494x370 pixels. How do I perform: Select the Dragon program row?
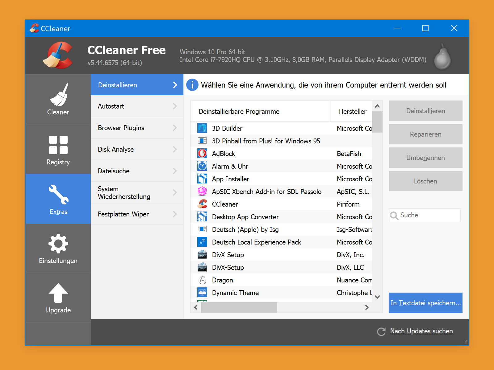[281, 280]
